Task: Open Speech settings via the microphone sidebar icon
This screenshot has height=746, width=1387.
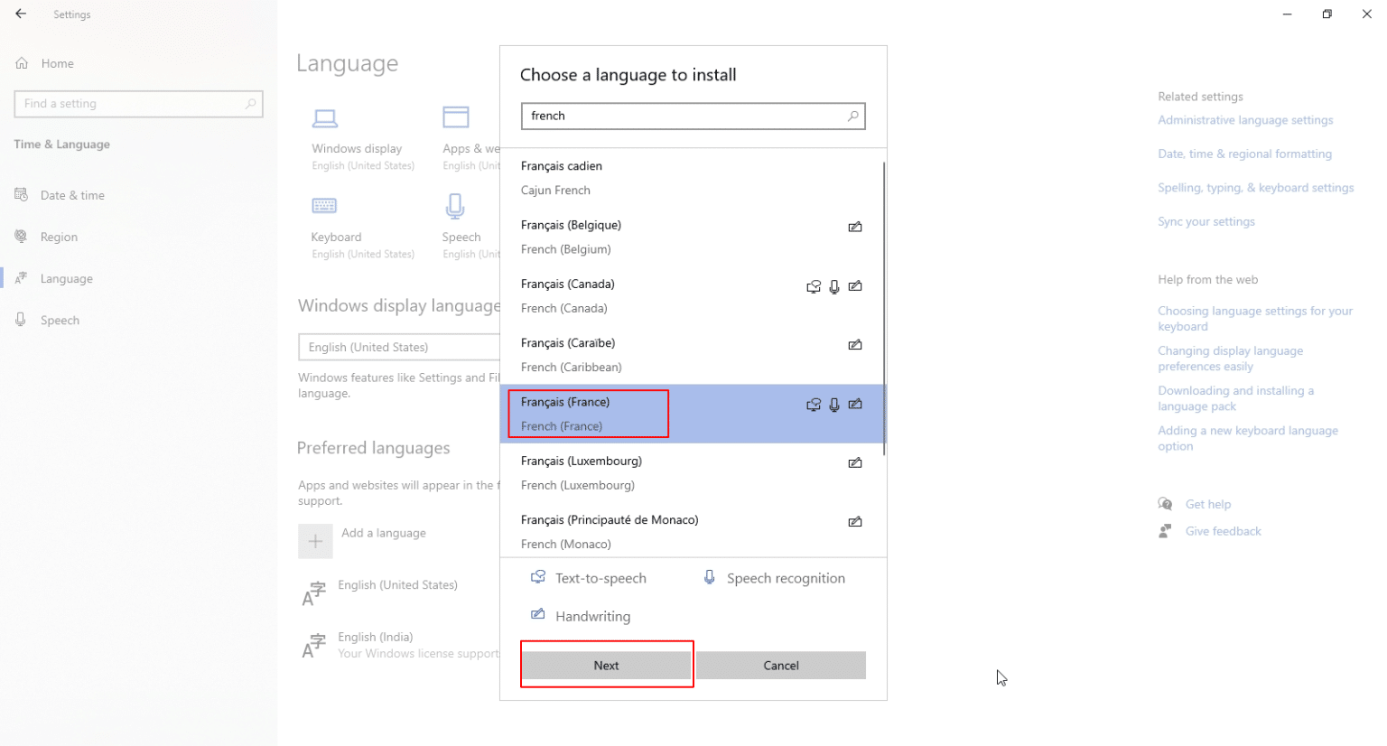Action: click(x=20, y=320)
